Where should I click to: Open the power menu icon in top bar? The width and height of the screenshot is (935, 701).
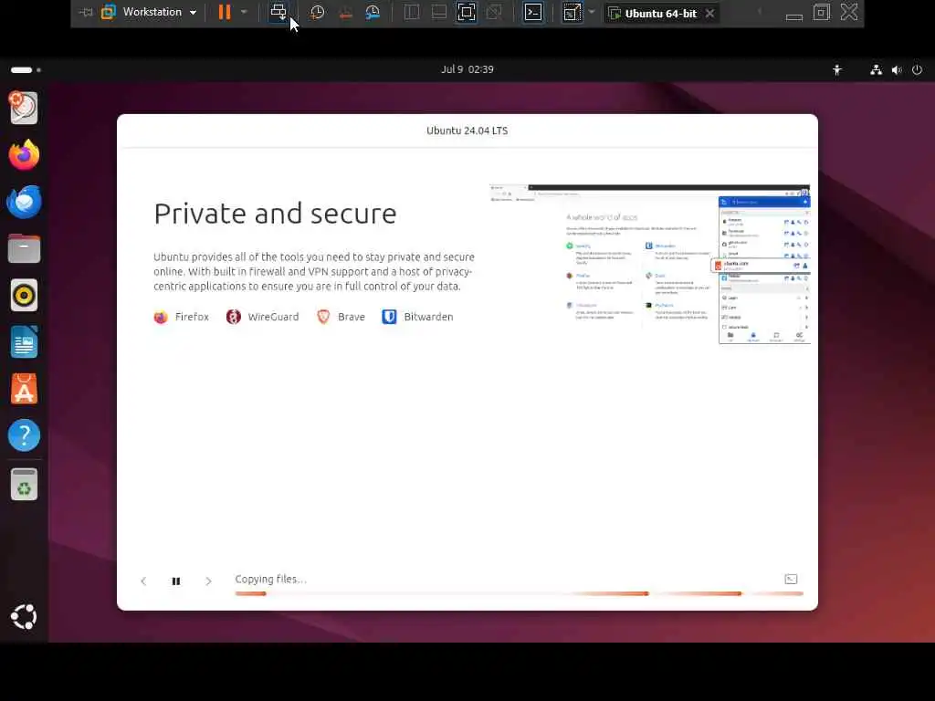point(917,69)
